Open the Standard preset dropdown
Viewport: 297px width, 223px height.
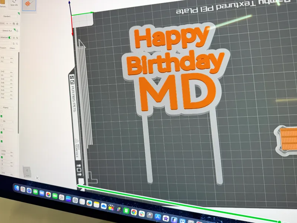pyautogui.click(x=10, y=16)
